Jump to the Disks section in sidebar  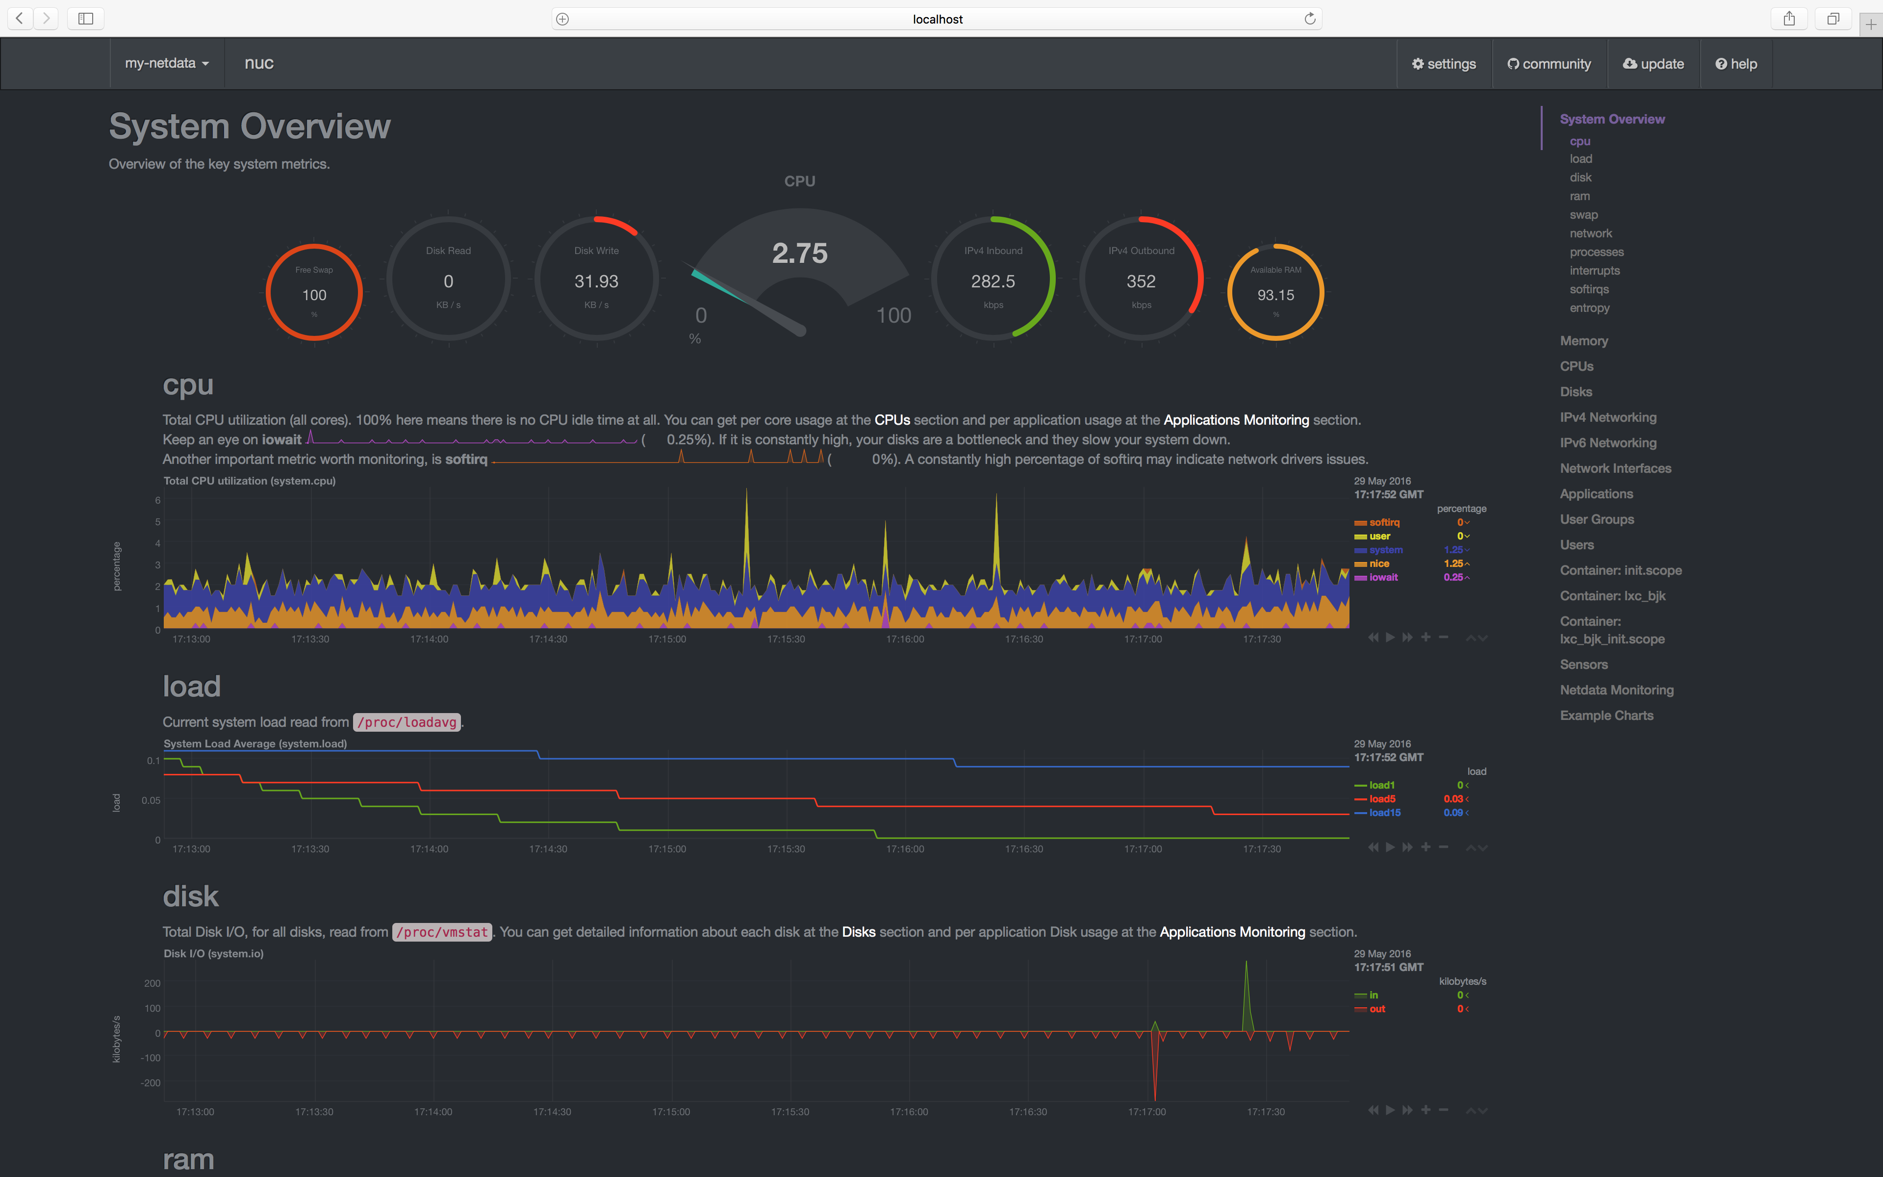(x=1576, y=391)
